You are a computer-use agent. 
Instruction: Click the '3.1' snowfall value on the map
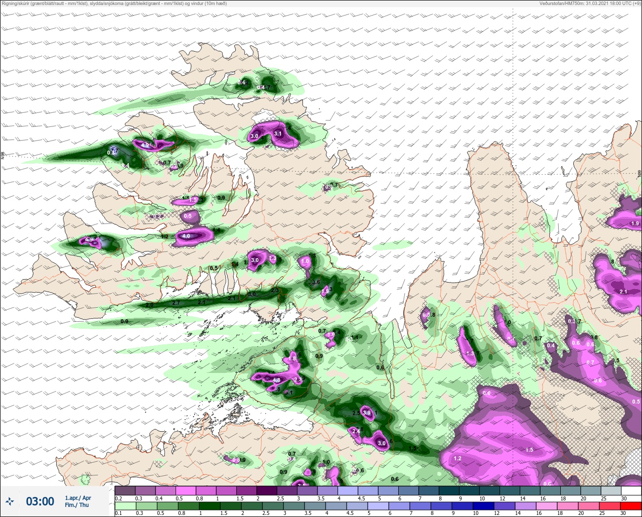278,134
